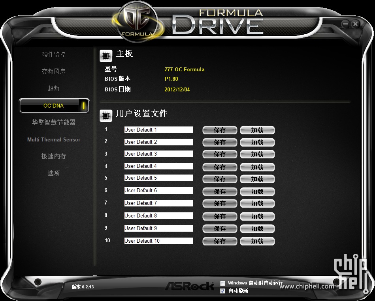
Task: Click the BIOS日期 label
Action: (118, 89)
